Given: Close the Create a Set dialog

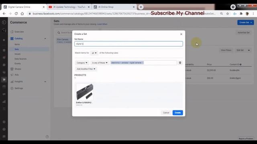Looking at the screenshot, I should [181, 34].
